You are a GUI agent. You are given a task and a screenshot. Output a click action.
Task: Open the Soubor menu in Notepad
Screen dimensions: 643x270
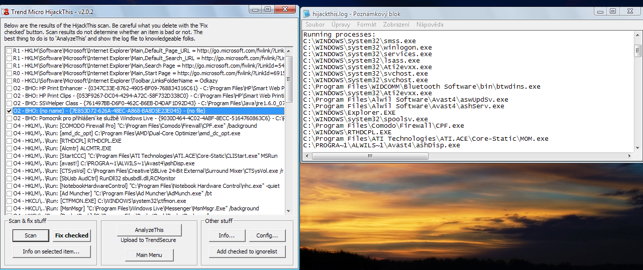(315, 24)
